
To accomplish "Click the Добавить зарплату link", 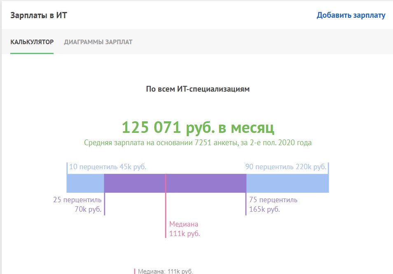I will point(351,15).
